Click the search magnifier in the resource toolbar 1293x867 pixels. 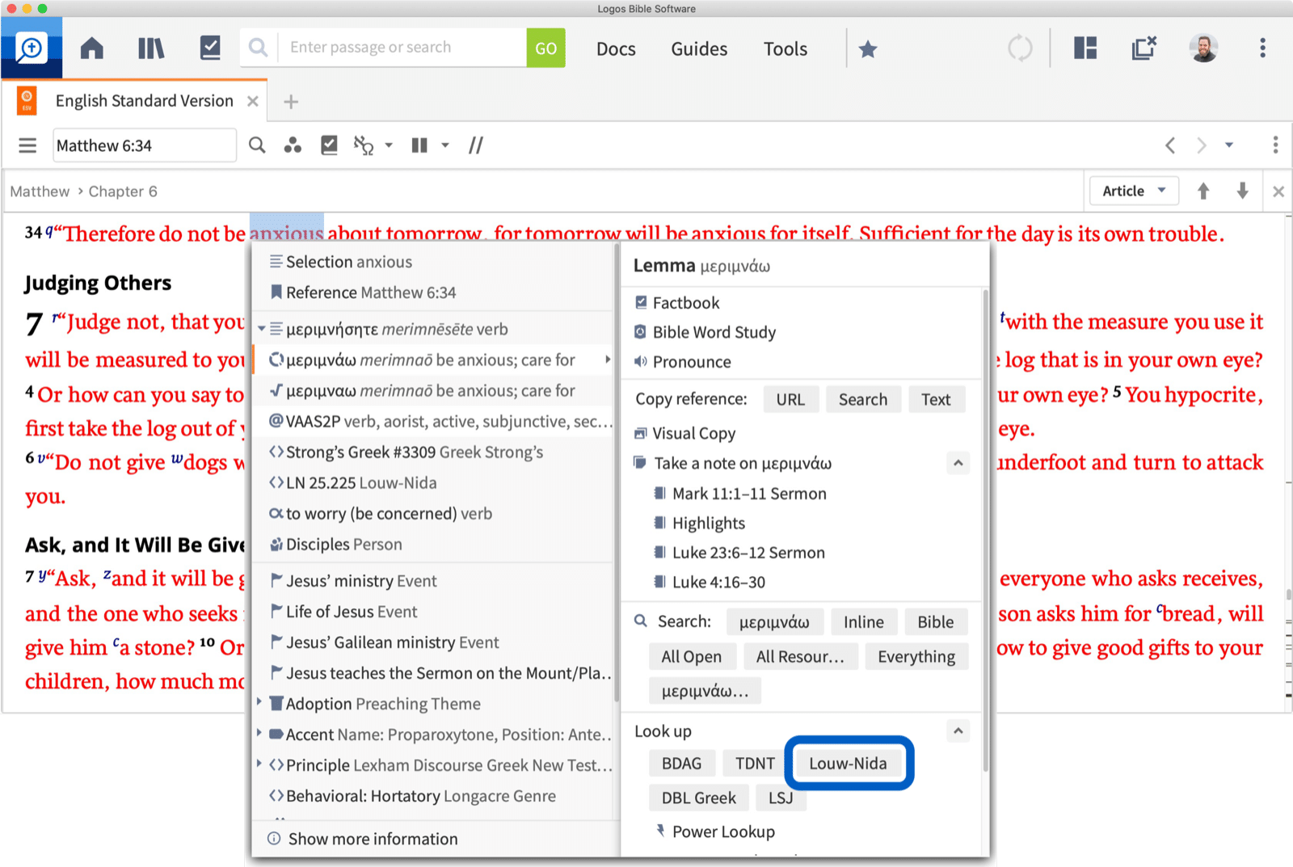[x=257, y=145]
